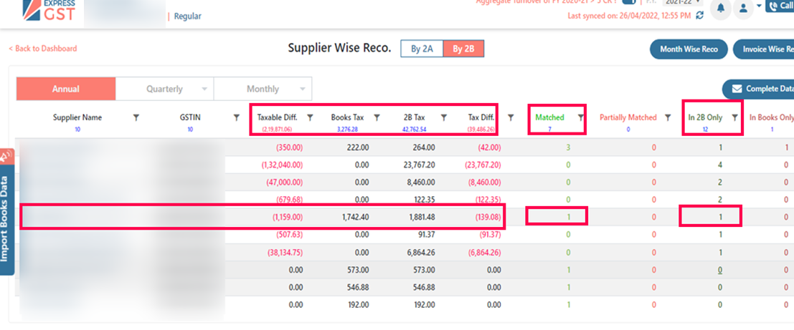The image size is (794, 330).
Task: Click the Regular taxpayer type label
Action: [x=187, y=16]
